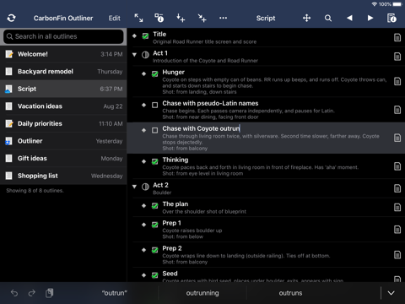Open the Welcome! outline
This screenshot has width=405, height=304.
click(x=63, y=54)
